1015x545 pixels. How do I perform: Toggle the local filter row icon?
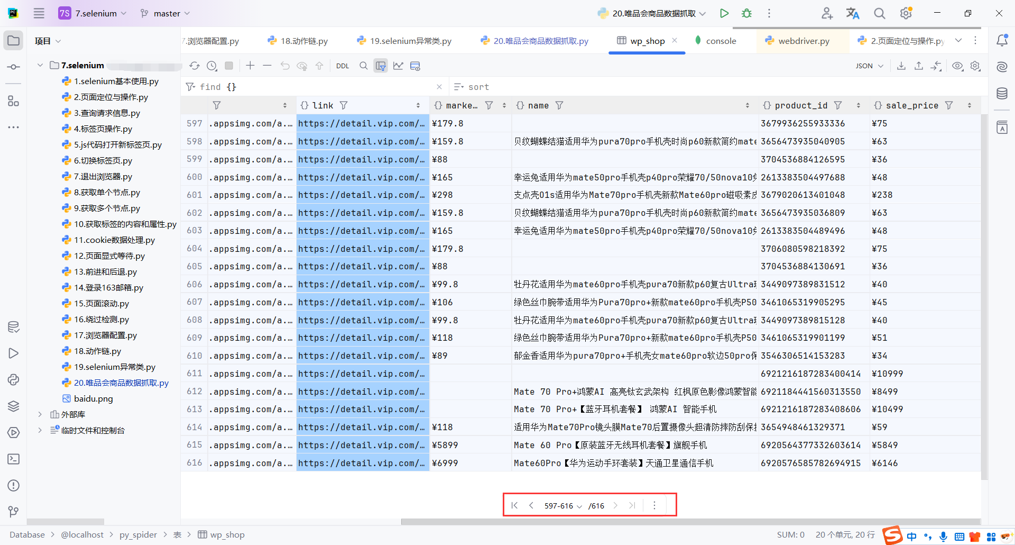381,66
